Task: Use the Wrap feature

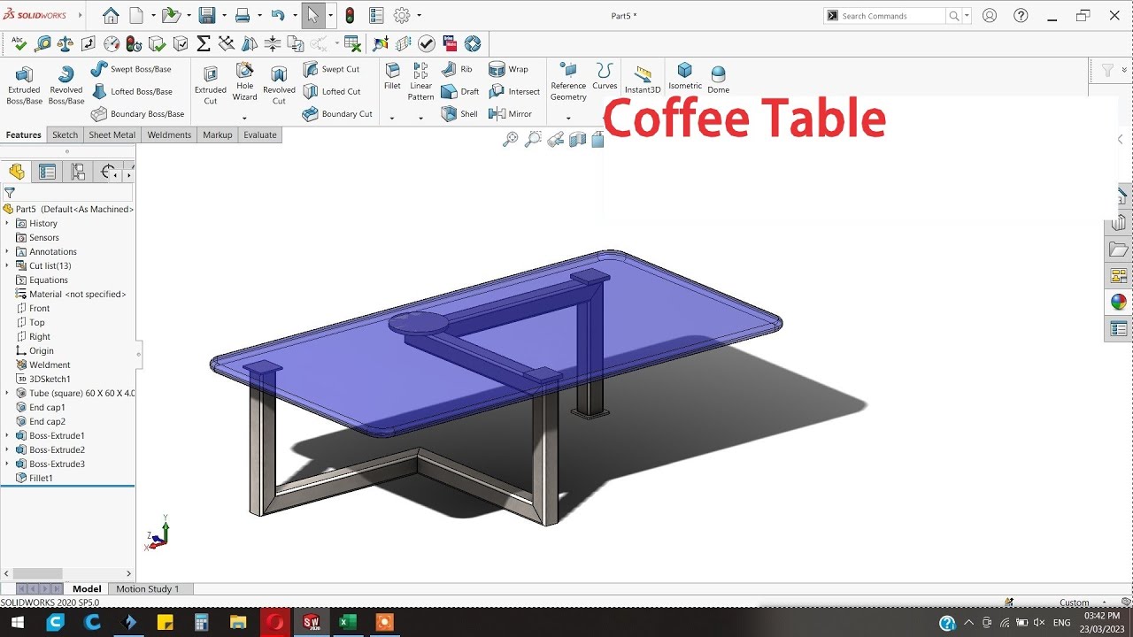Action: point(508,69)
